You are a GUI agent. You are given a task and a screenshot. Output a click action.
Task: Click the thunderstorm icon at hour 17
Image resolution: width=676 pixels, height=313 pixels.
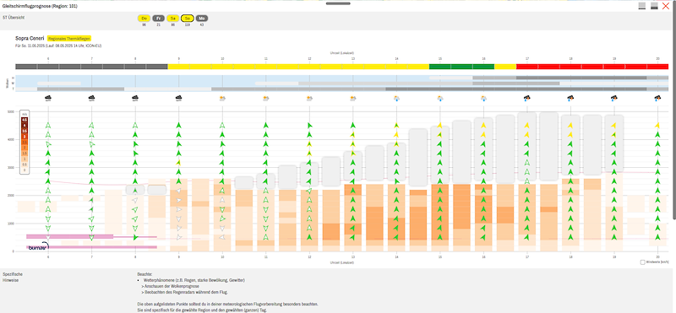(x=526, y=98)
